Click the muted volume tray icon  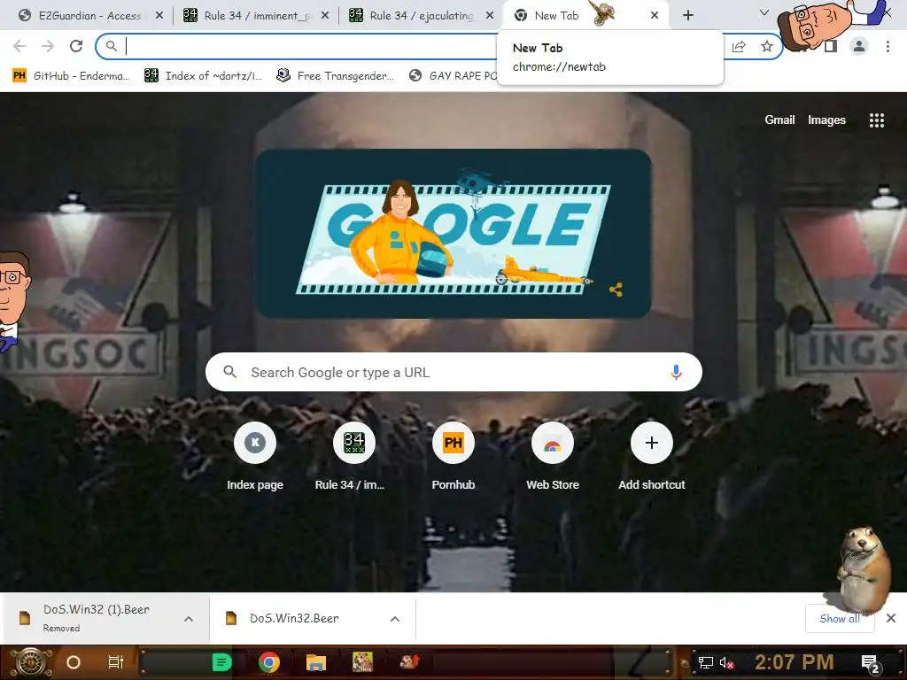[726, 662]
